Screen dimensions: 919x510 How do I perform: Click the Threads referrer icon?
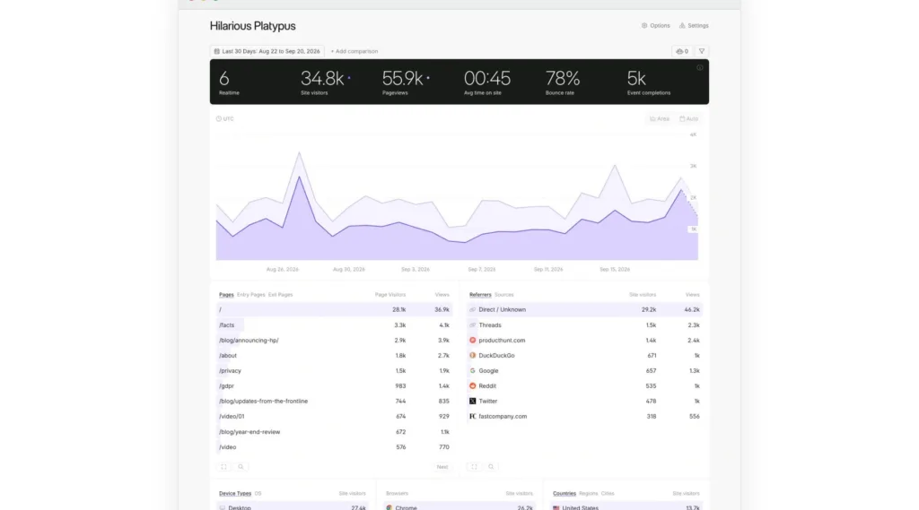[472, 325]
